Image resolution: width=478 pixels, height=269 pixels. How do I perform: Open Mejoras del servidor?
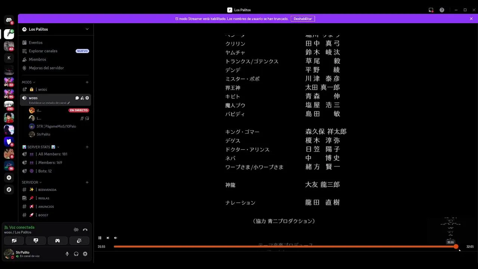click(x=55, y=68)
